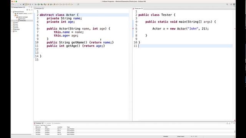Image resolution: width=246 pixels, height=138 pixels.
Task: Maximize the Problems panel
Action: pyautogui.click(x=234, y=123)
